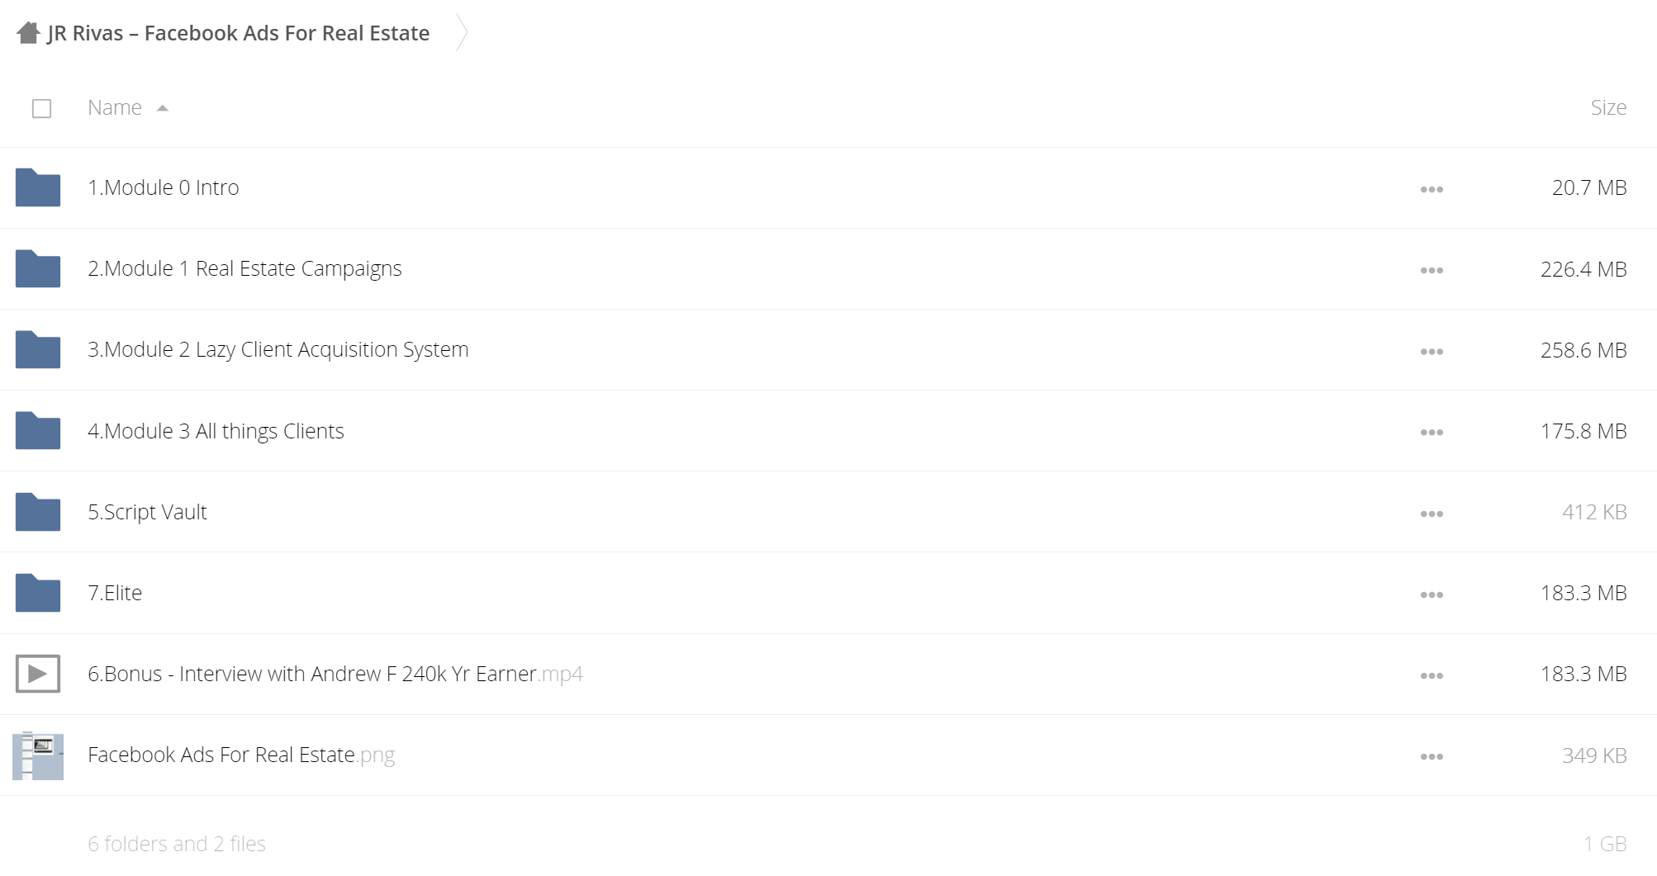The image size is (1657, 876).
Task: Click the home icon in breadcrumb
Action: pyautogui.click(x=28, y=33)
